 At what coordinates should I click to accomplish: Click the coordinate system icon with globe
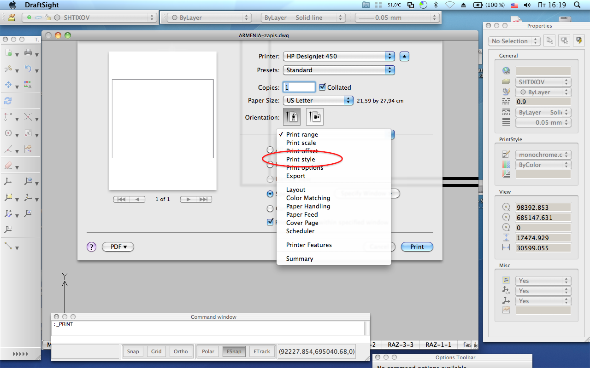(28, 181)
